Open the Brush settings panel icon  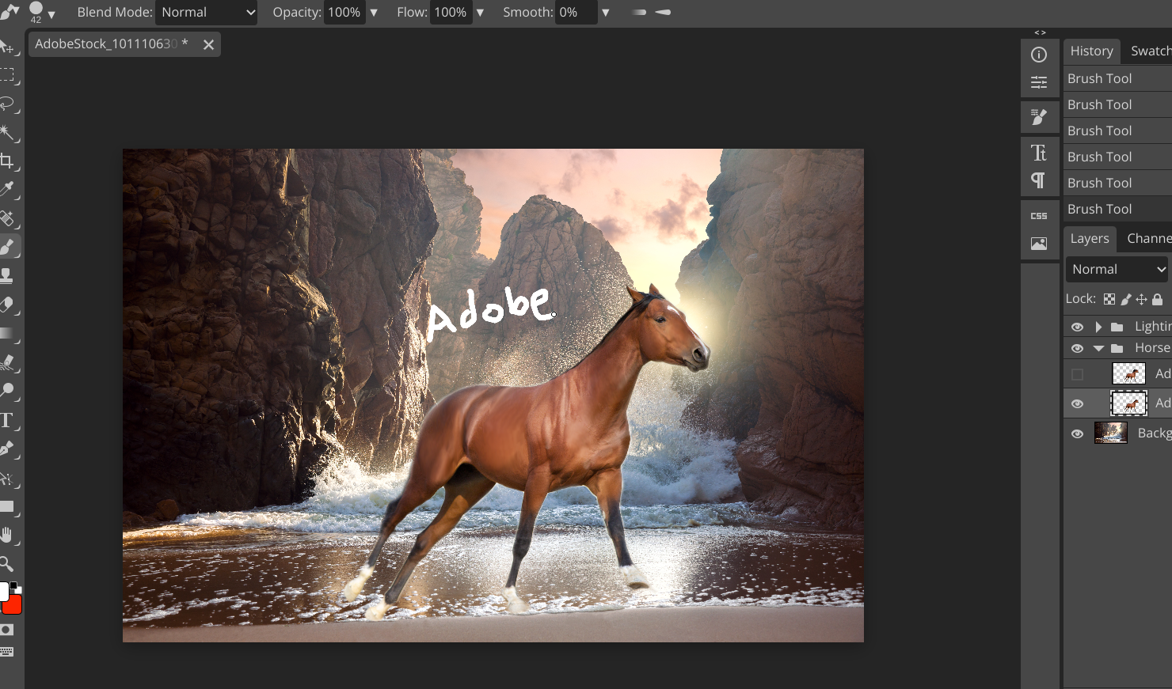point(1039,117)
